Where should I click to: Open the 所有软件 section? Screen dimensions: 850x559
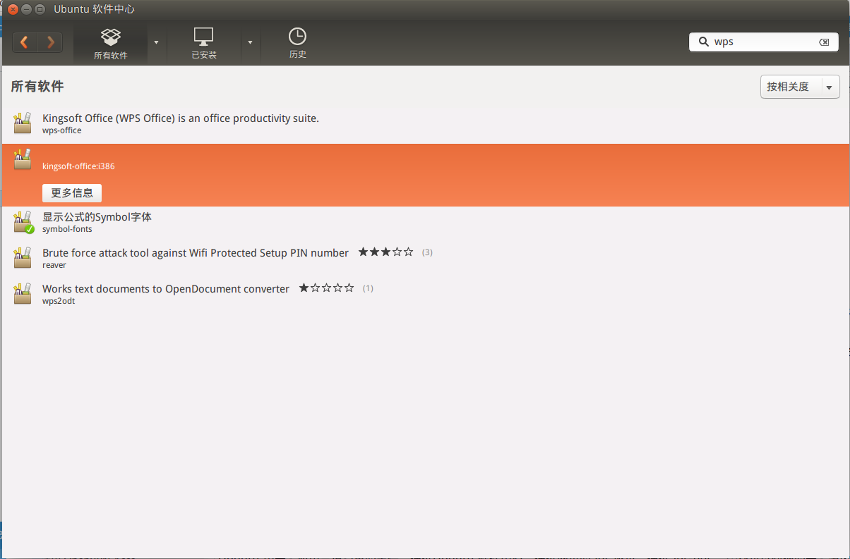pos(111,44)
